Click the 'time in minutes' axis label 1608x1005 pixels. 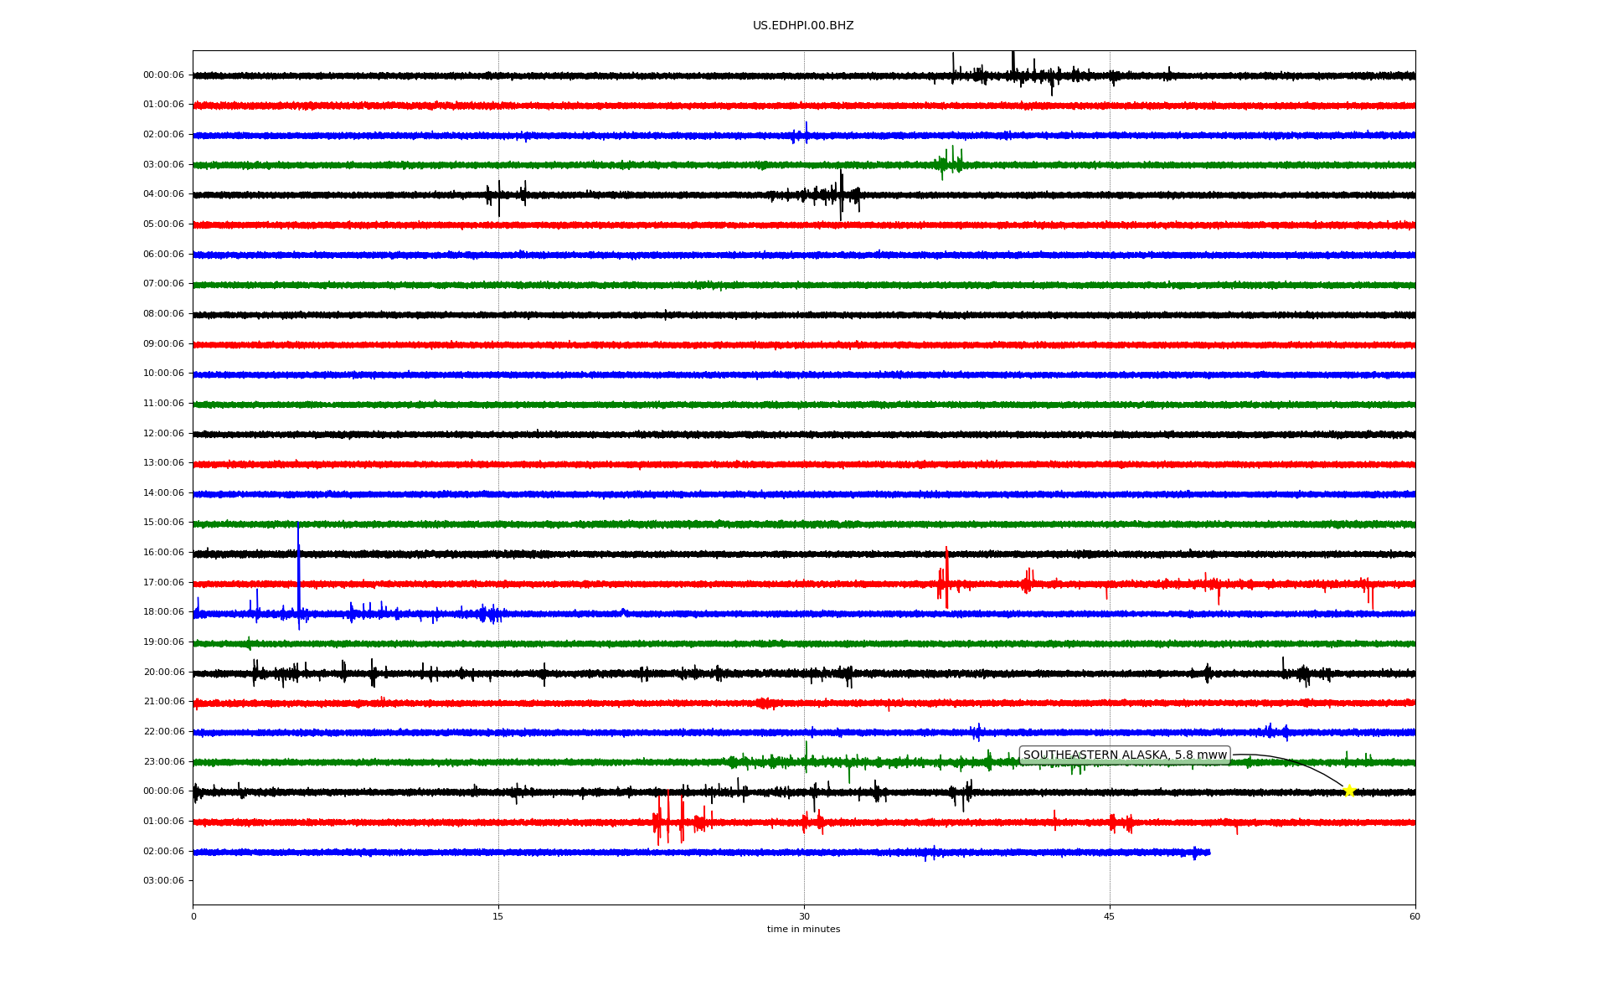(x=802, y=930)
